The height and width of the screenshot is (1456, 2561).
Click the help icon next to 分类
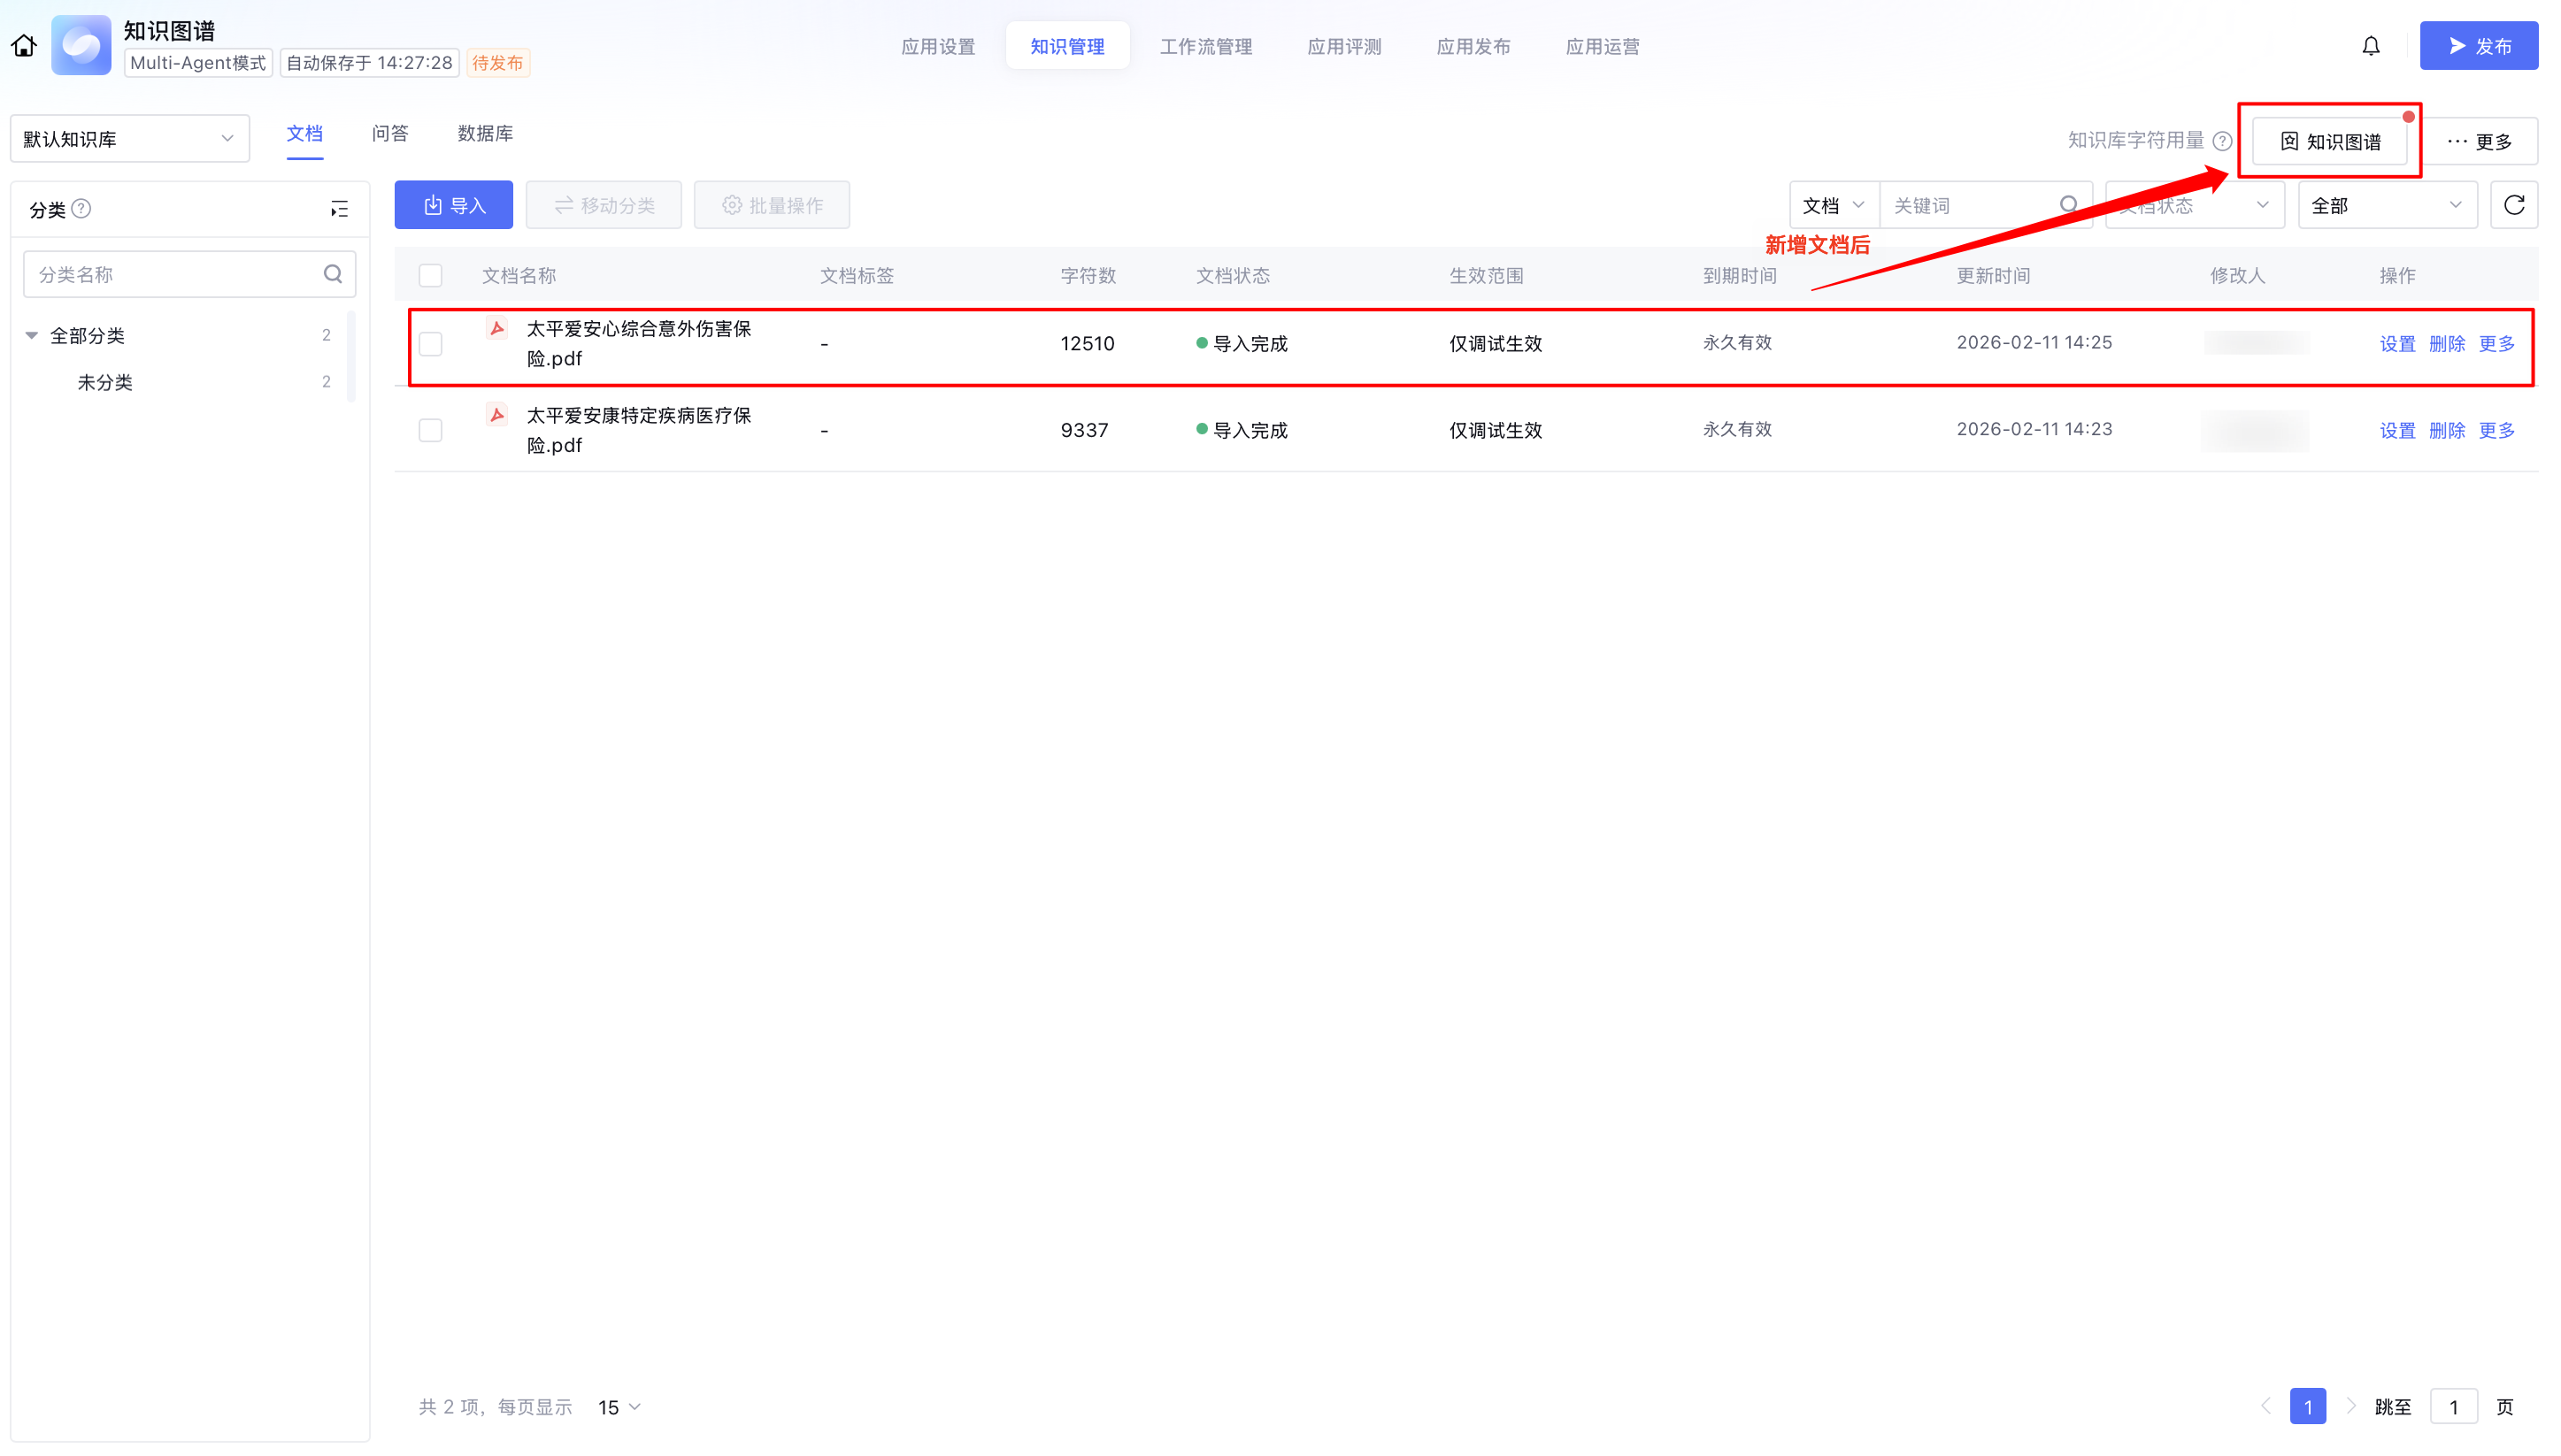(x=82, y=209)
